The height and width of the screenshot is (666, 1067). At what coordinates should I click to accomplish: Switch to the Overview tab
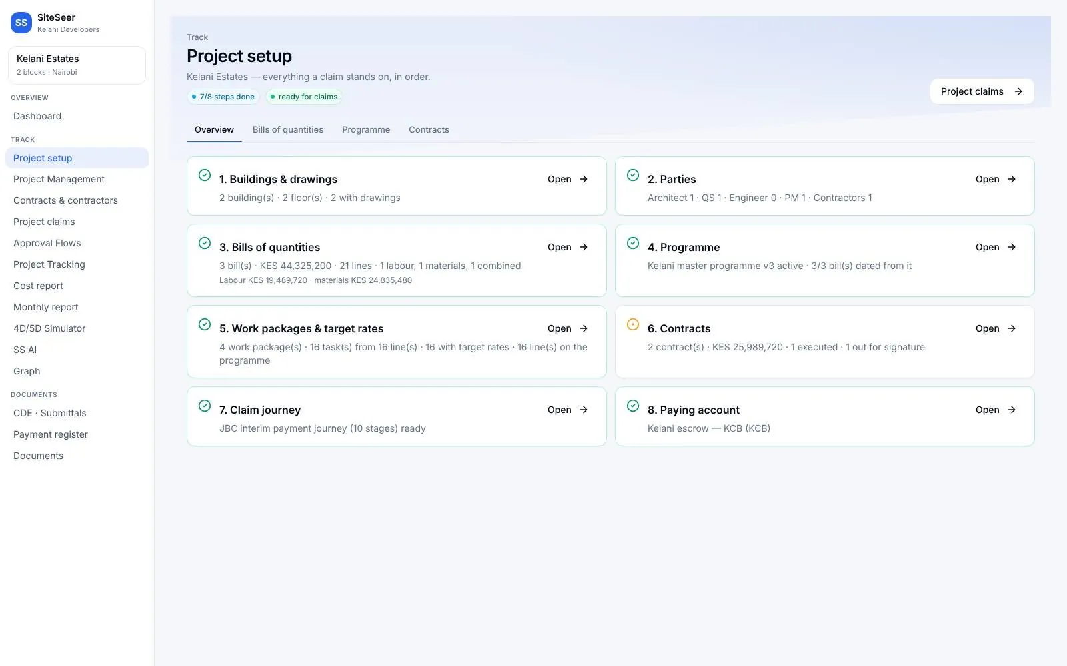pos(214,130)
